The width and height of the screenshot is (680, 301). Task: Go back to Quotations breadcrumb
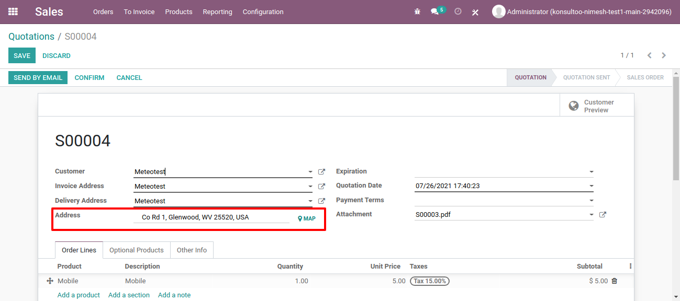coord(31,37)
